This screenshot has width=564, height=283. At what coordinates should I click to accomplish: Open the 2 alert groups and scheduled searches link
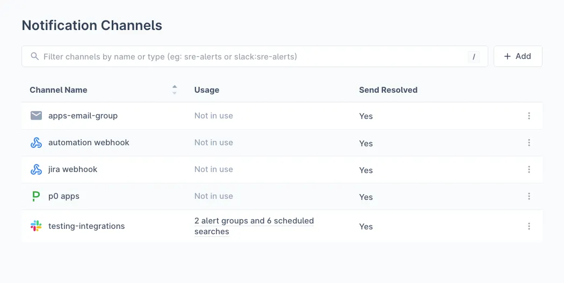[x=254, y=226]
